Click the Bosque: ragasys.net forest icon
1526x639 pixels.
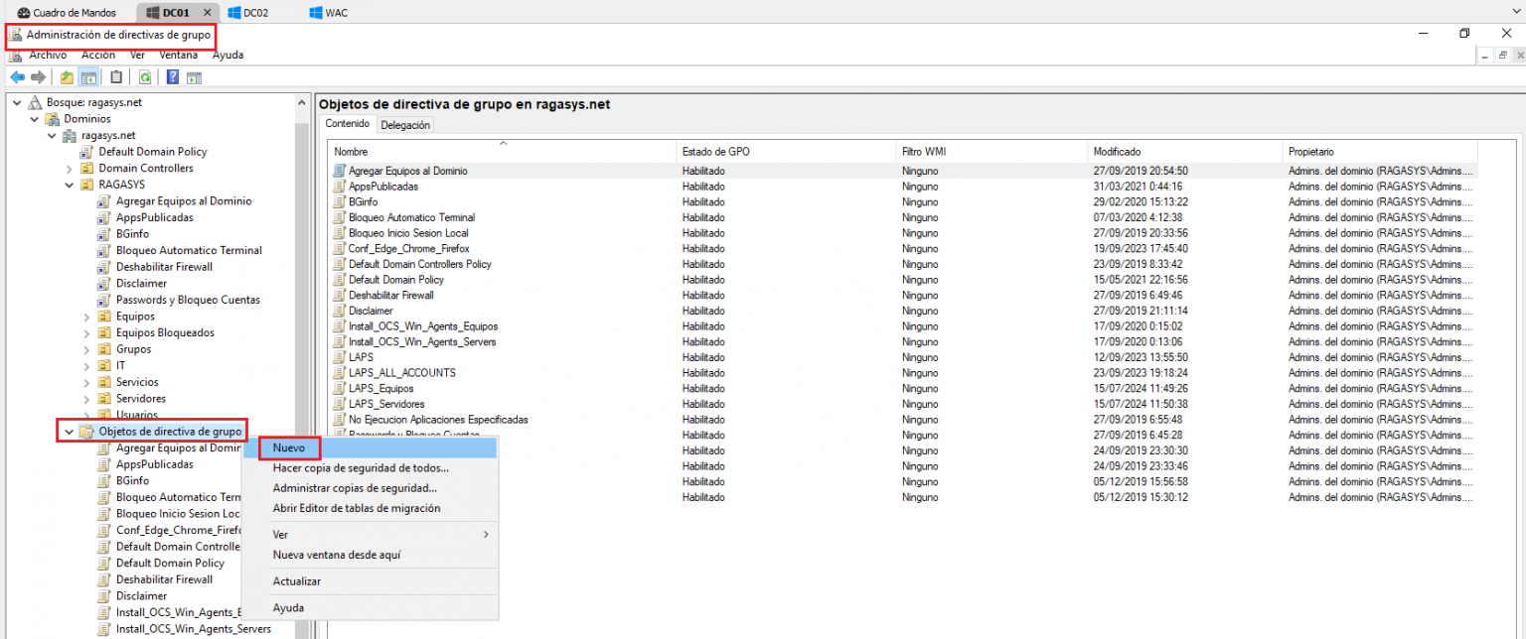(x=35, y=102)
